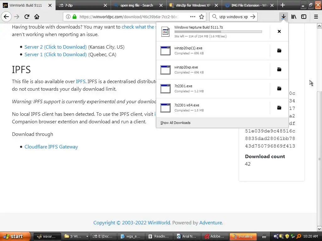Click the scroll up arrow on the scrollbar
The height and width of the screenshot is (241, 322).
[x=319, y=26]
